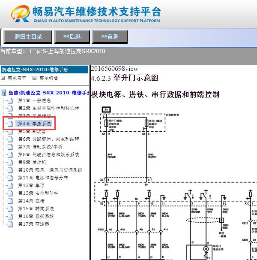The image size is (257, 260).
Task: Click the 1640 RD/WH wire label
Action: [152, 156]
